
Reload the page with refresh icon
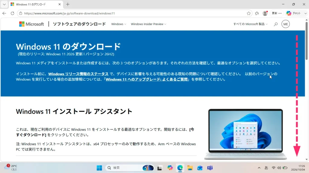click(12, 13)
